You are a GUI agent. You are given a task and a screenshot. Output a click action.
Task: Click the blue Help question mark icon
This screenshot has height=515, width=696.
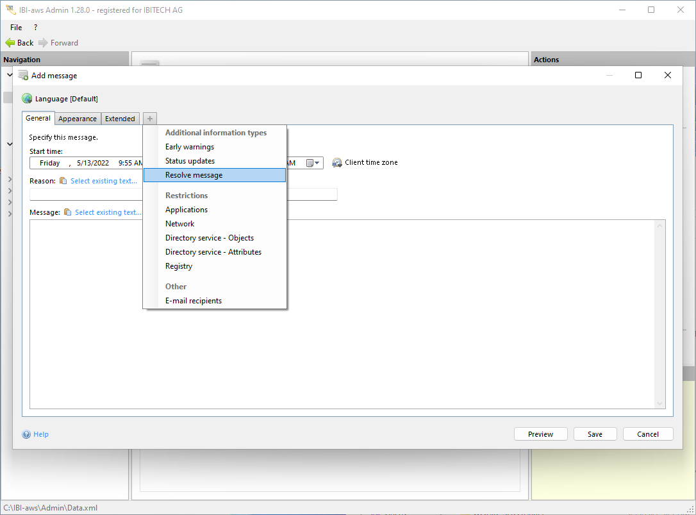click(26, 434)
